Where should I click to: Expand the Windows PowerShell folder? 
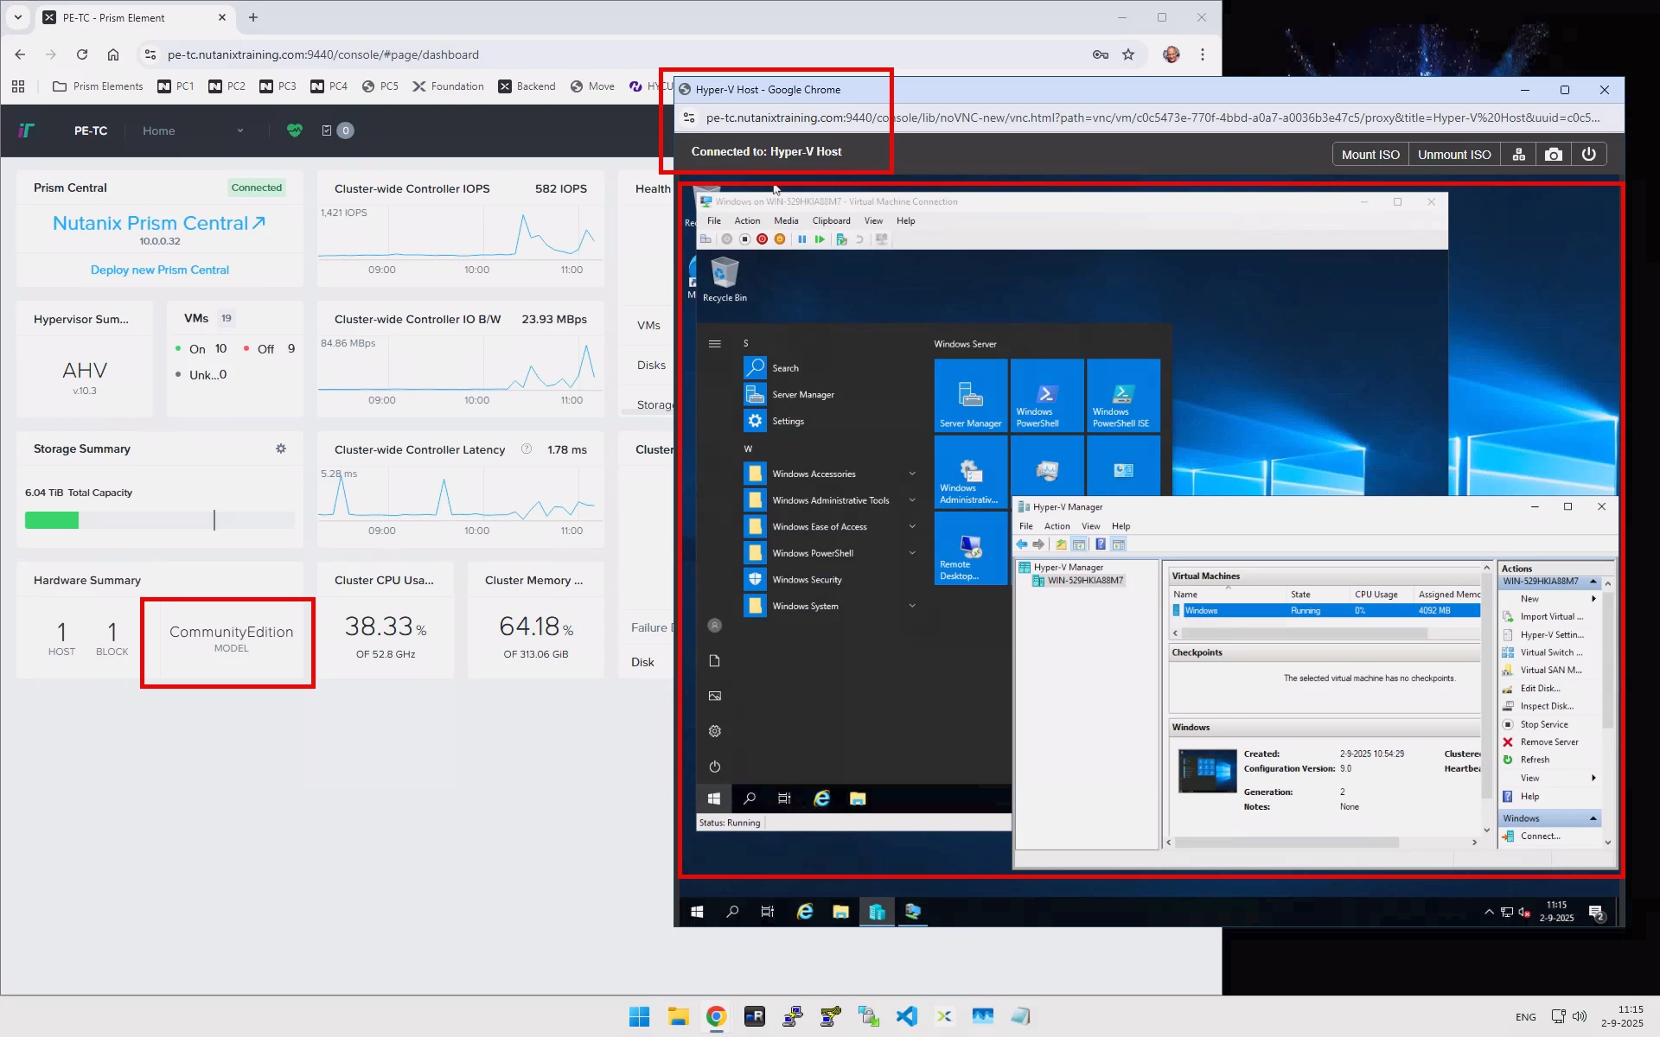[x=912, y=553]
